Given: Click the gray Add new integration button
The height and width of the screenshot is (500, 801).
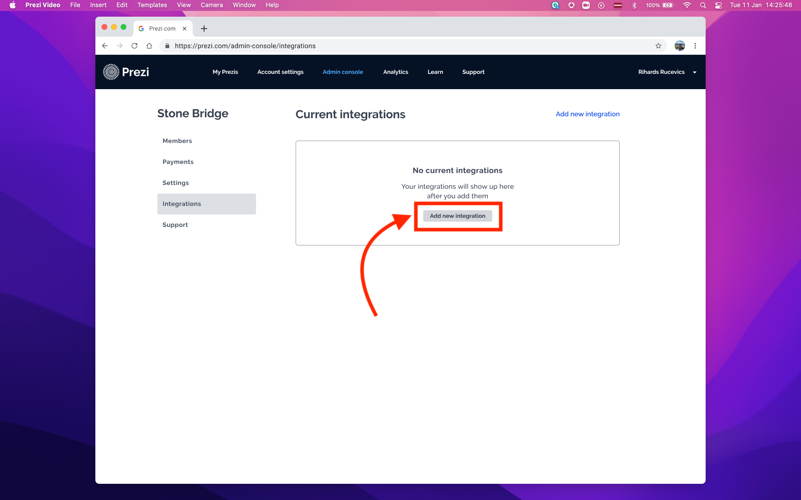Looking at the screenshot, I should pos(457,216).
